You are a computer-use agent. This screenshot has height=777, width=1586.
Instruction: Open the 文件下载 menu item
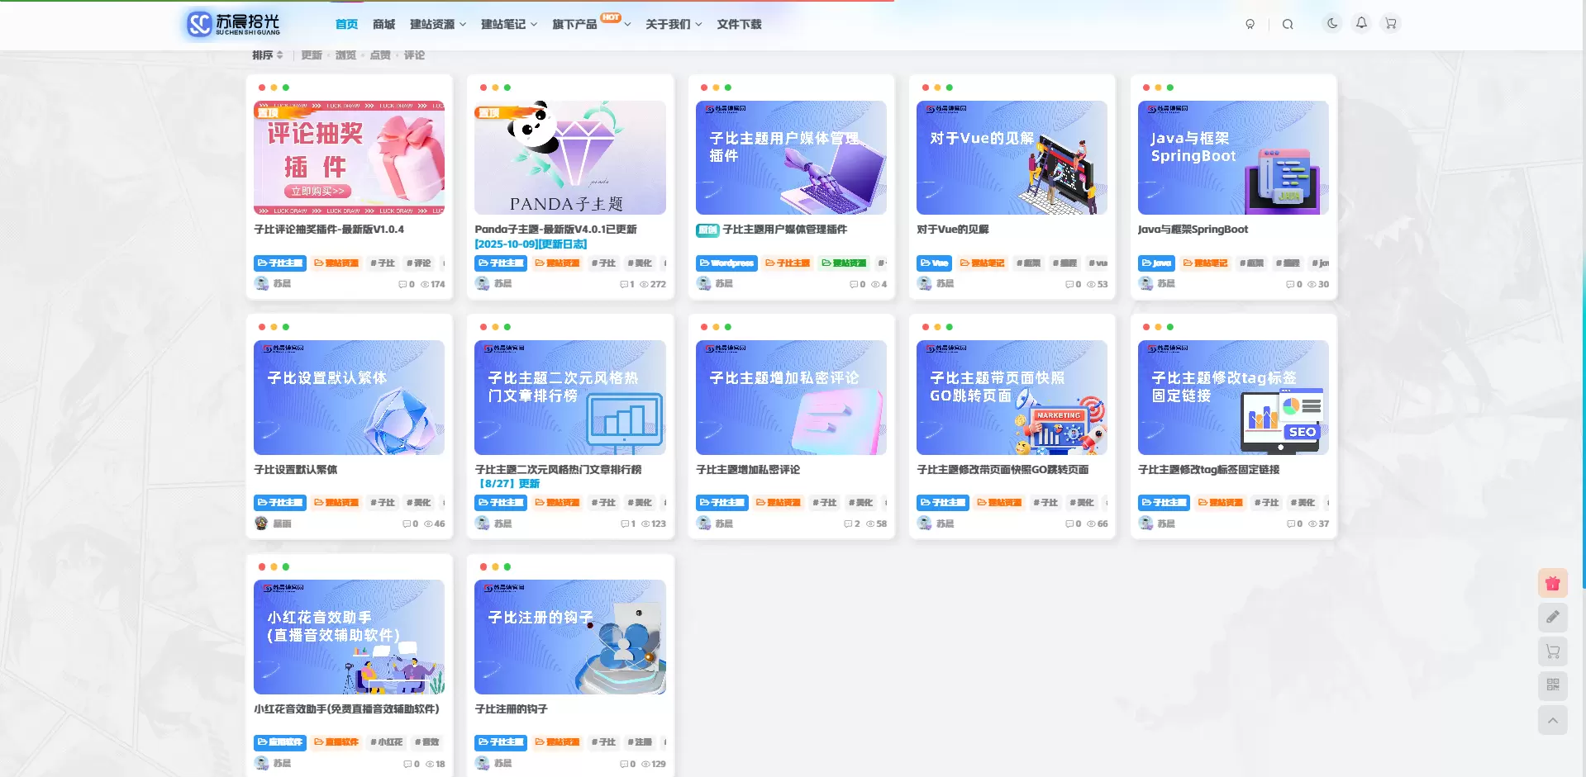(x=739, y=24)
